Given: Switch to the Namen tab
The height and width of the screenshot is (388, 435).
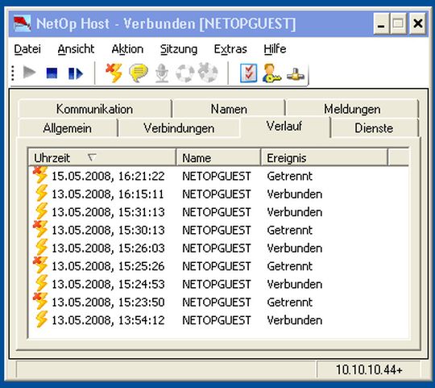Looking at the screenshot, I should (229, 109).
